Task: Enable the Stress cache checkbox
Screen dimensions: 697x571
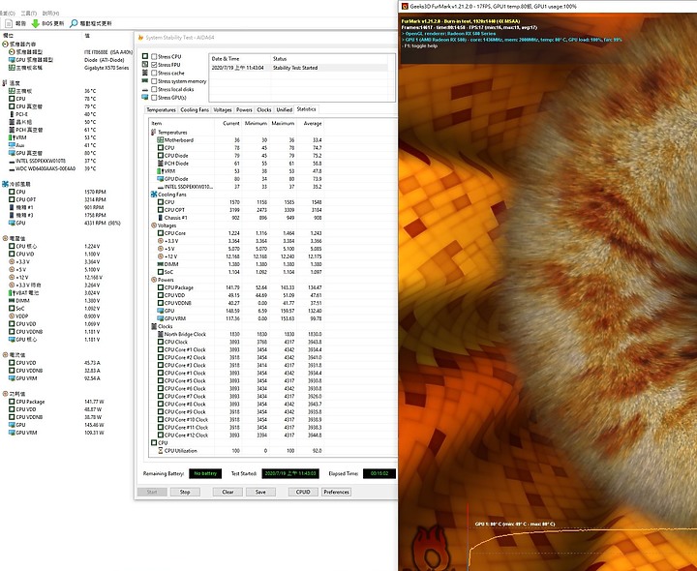Action: click(x=154, y=73)
